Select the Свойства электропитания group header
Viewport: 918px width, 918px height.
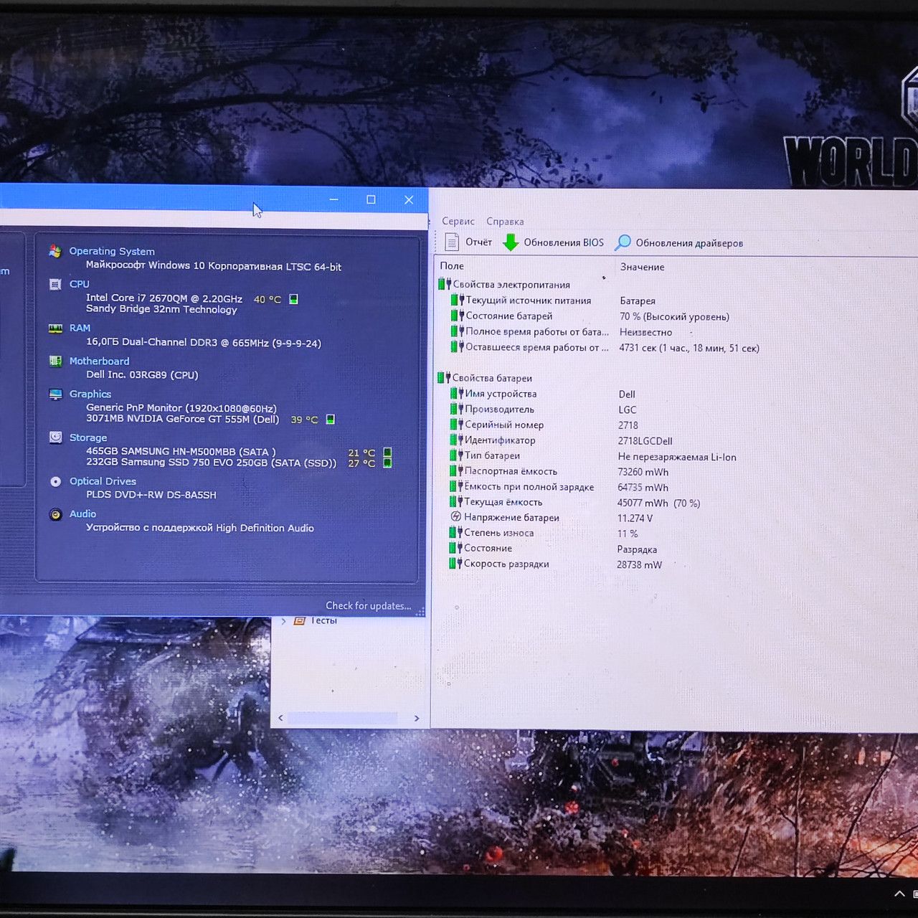click(503, 285)
